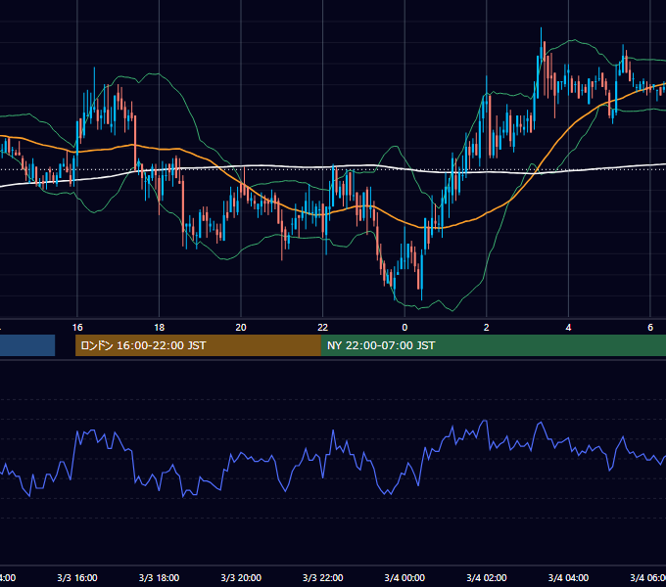Select the 2 hour label on price chart axis
Viewport: 666px width, 587px height.
(487, 328)
